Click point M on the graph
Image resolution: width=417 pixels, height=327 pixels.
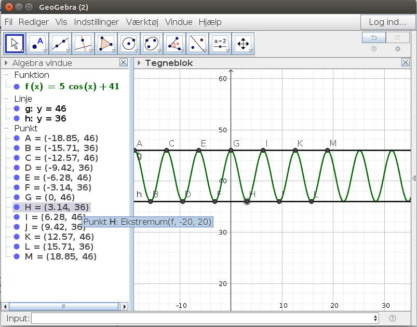pyautogui.click(x=327, y=151)
